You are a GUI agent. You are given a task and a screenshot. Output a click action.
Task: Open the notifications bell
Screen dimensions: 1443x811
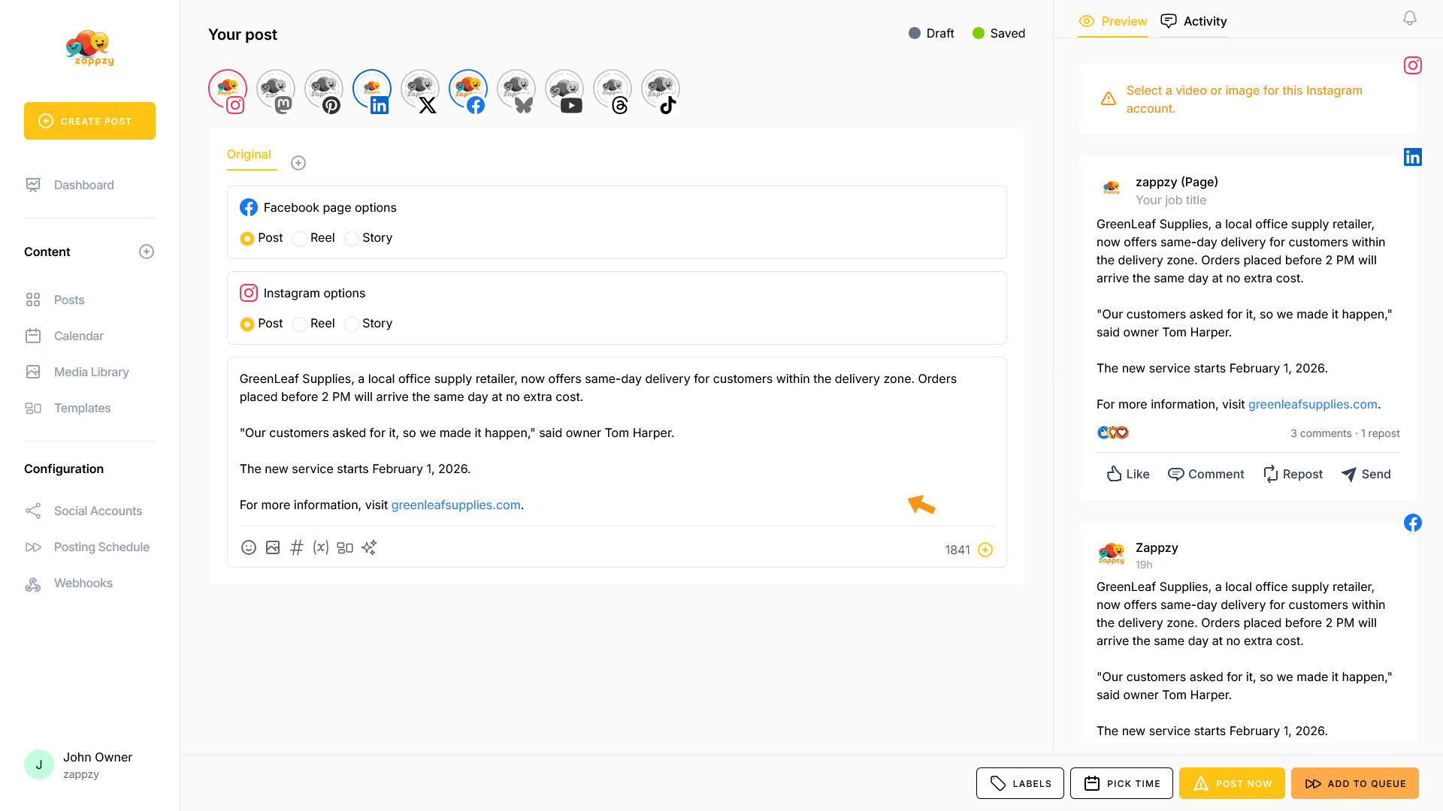click(x=1410, y=19)
